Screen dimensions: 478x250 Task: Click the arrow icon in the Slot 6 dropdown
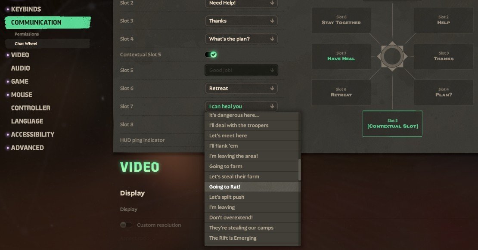[272, 88]
